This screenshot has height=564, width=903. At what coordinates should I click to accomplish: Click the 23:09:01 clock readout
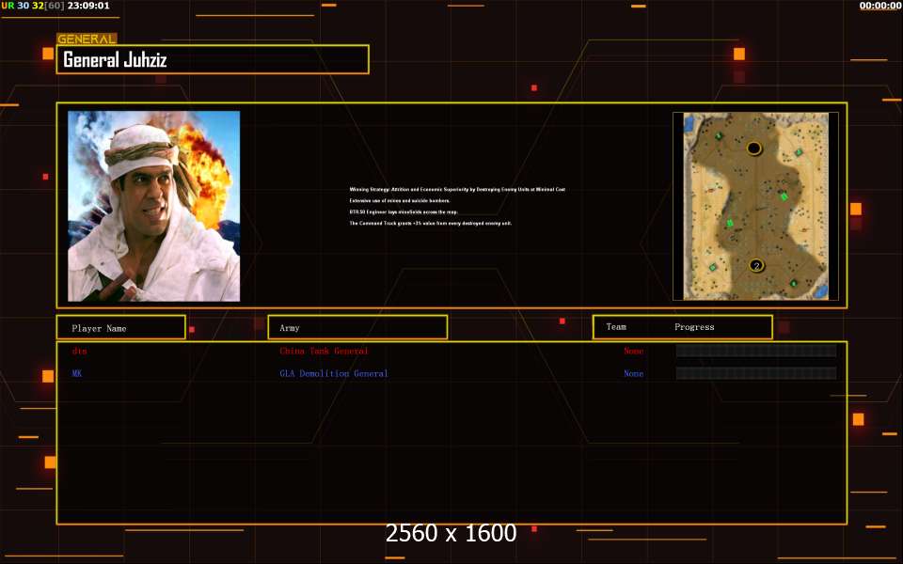88,6
